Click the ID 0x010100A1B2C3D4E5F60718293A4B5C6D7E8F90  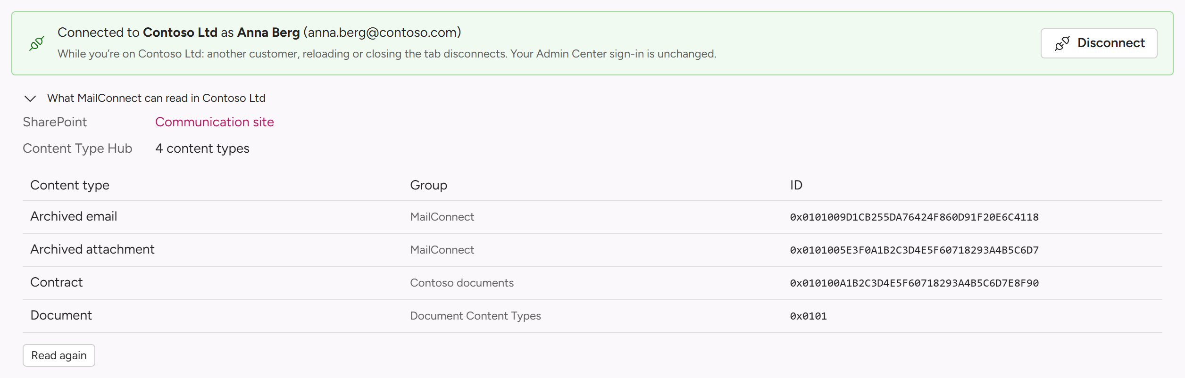pyautogui.click(x=914, y=283)
